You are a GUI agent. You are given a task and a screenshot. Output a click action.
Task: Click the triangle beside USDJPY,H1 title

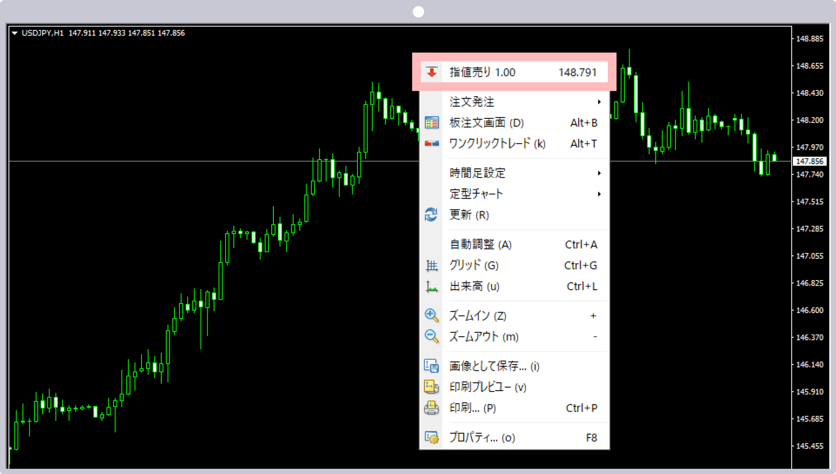(x=15, y=33)
